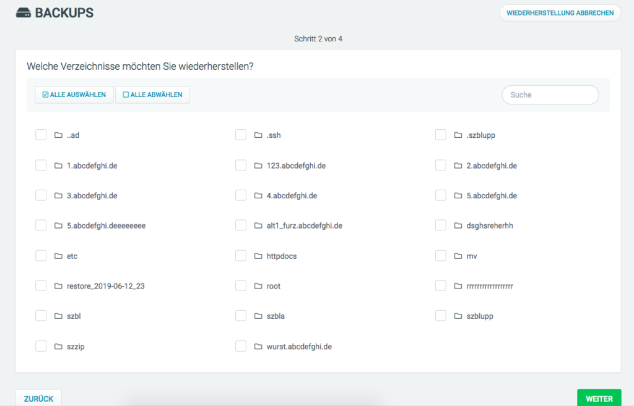Click the szzip folder name

click(76, 347)
